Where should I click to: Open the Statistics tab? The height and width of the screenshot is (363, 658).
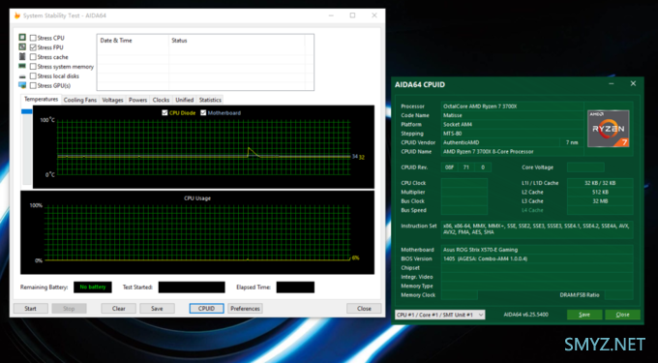pyautogui.click(x=210, y=100)
